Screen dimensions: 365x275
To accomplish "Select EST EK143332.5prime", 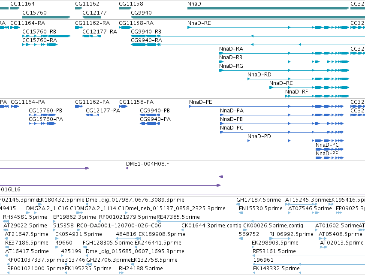I will [276, 269].
